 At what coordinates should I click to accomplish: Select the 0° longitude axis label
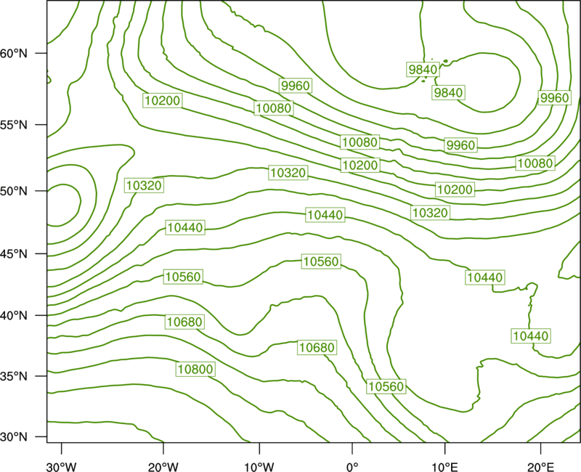[352, 467]
